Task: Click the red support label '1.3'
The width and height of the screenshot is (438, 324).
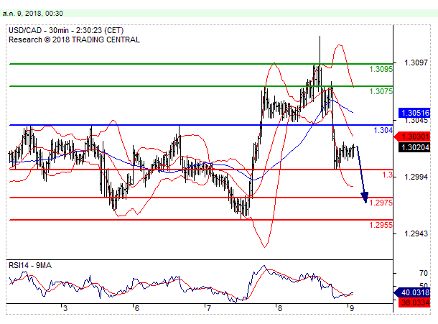Action: tap(387, 175)
